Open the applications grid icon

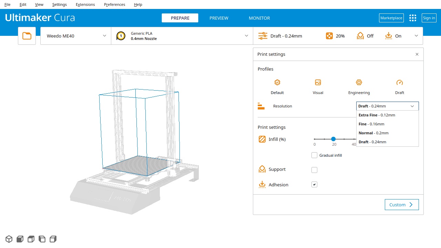(413, 18)
